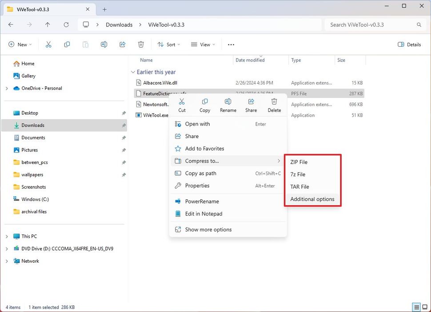Collapse the Earlier this year group
Image resolution: width=431 pixels, height=312 pixels.
click(x=133, y=72)
